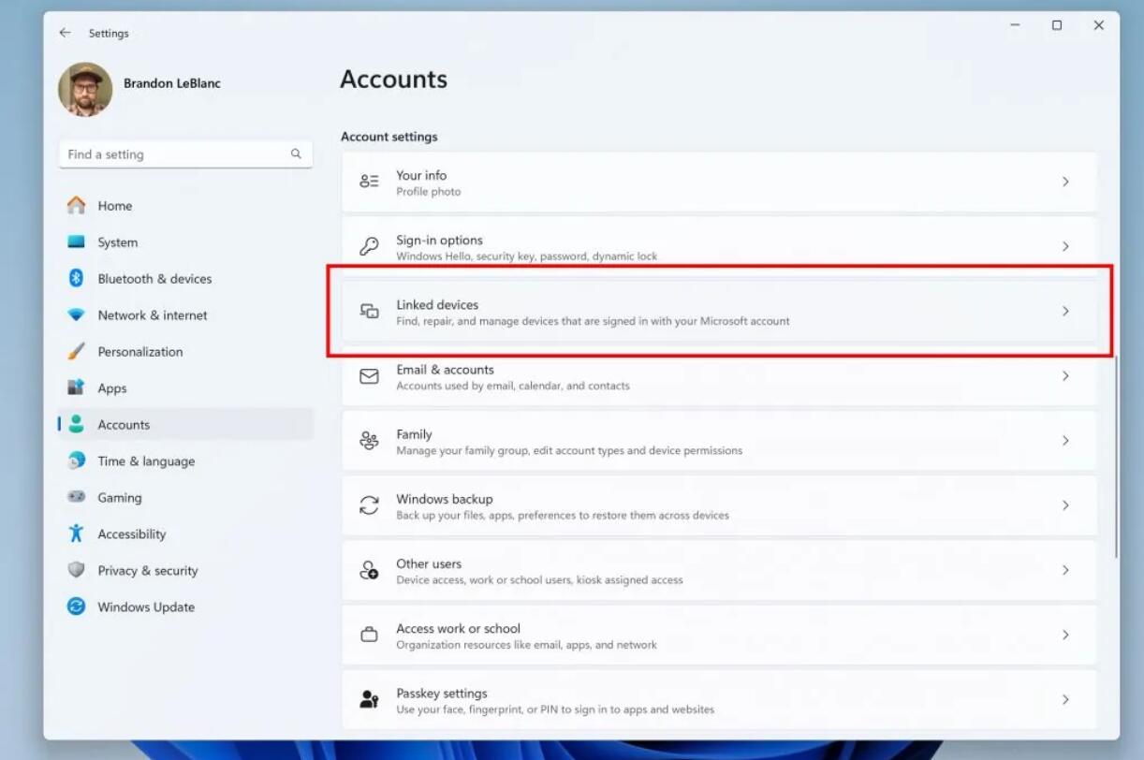Click Brandon LeBlanc profile picture
This screenshot has width=1144, height=760.
tap(85, 89)
